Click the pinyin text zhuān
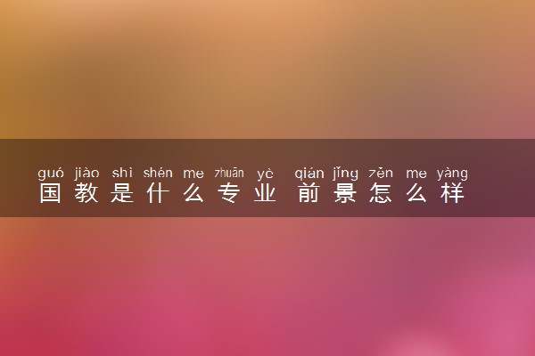This screenshot has width=535, height=356. (x=229, y=173)
